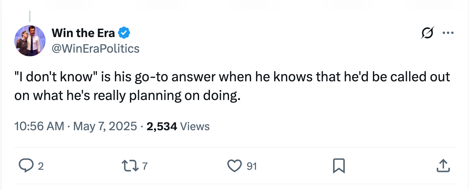The image size is (476, 190).
Task: Bookmark this tweet
Action: [339, 166]
